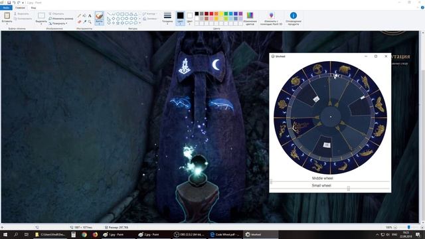Select the Fill with color bucket tool
Image resolution: width=425 pixels, height=239 pixels.
pyautogui.click(x=84, y=16)
